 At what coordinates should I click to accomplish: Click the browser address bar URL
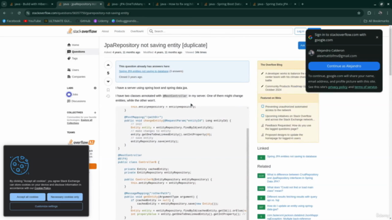[x=80, y=13]
